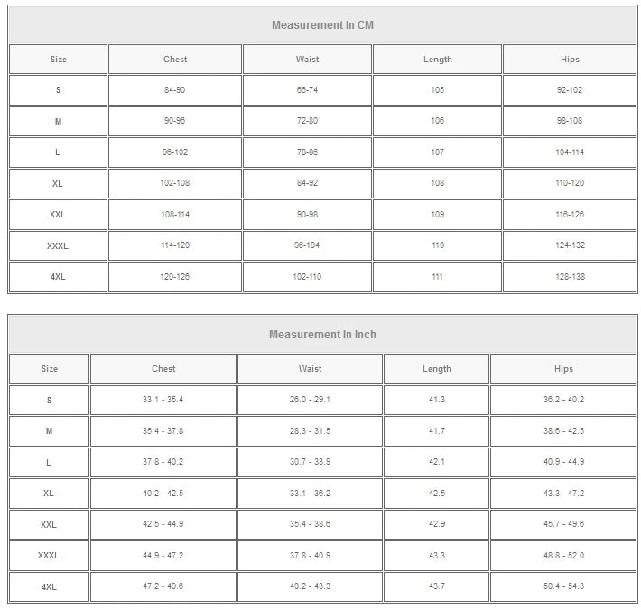
Task: Select the hips cell reading 116-126
Action: (570, 215)
